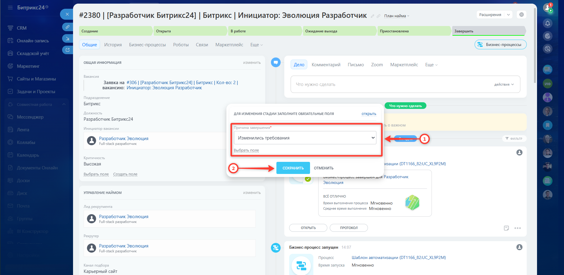Viewport: 564px width, 275px height.
Task: Open Причина завершения dropdown
Action: coord(305,138)
